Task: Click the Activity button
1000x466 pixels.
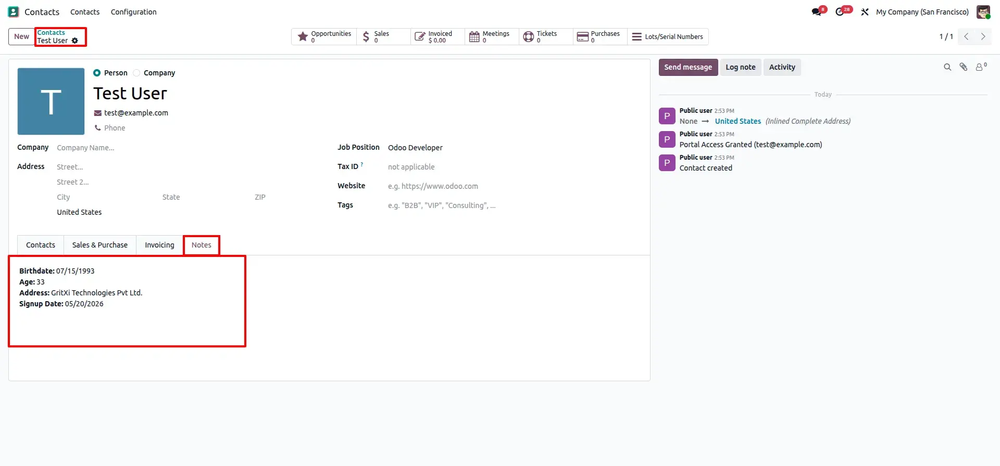Action: click(x=782, y=67)
